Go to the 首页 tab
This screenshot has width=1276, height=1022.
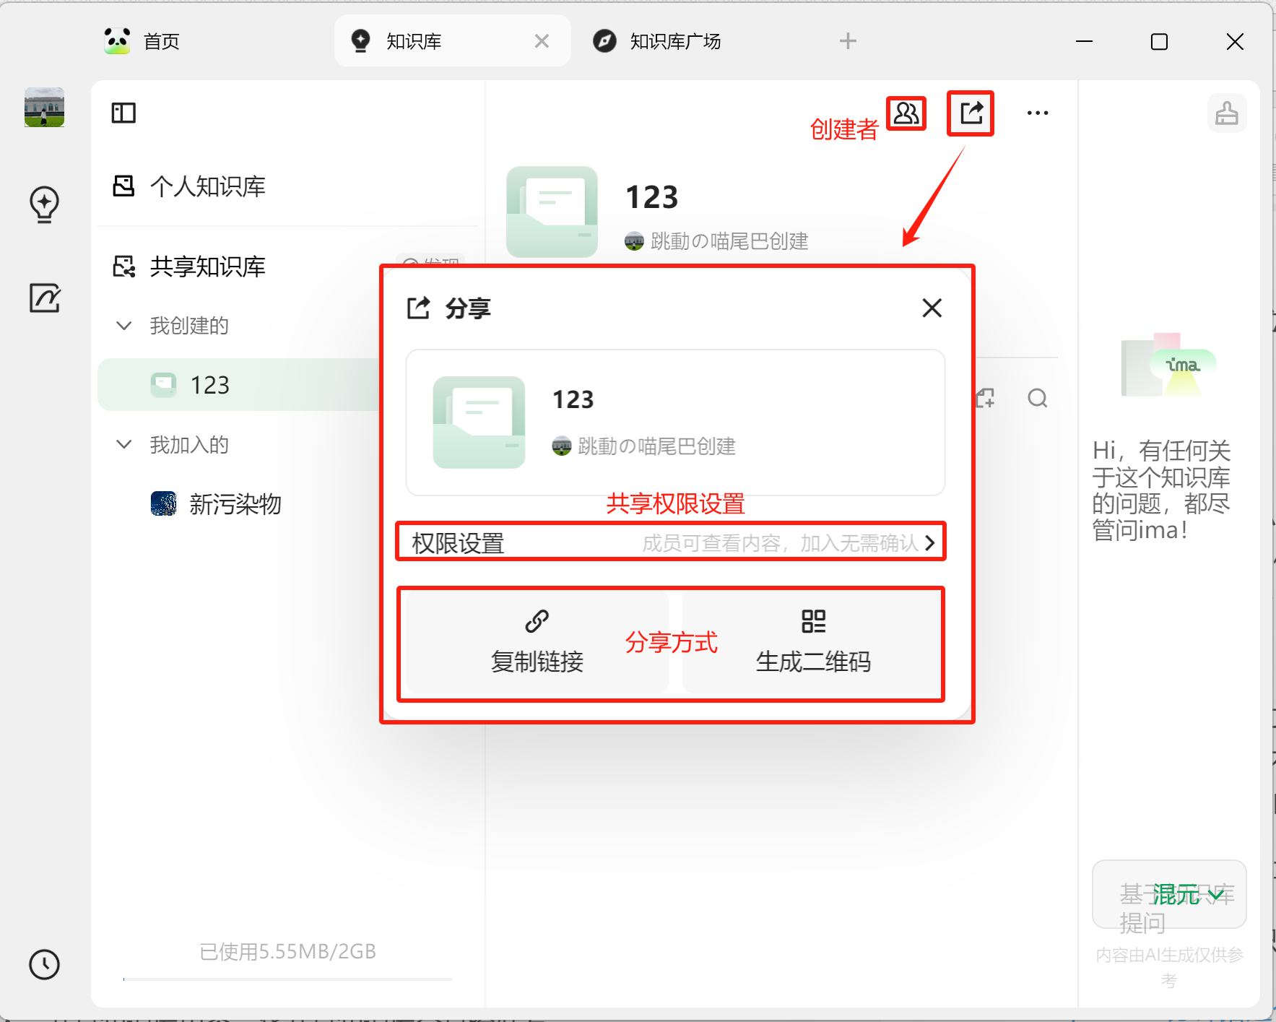click(160, 41)
